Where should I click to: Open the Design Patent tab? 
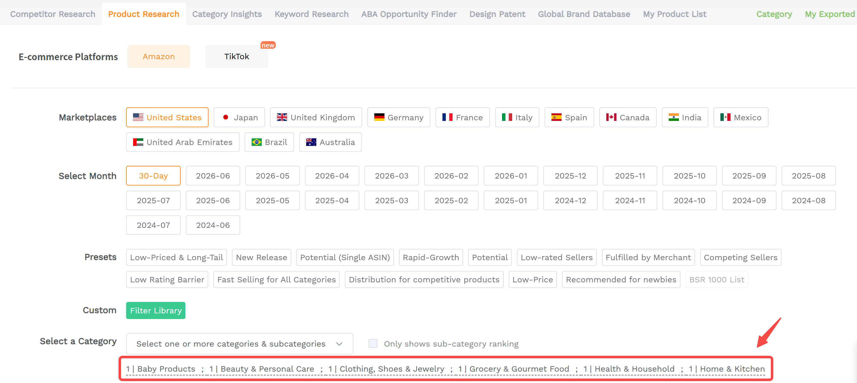[497, 14]
